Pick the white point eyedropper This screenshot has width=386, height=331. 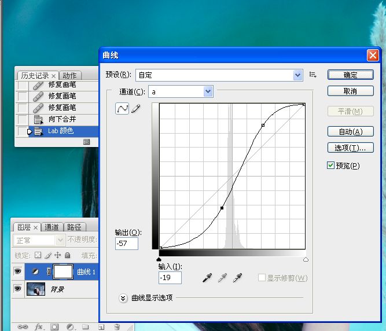(236, 278)
